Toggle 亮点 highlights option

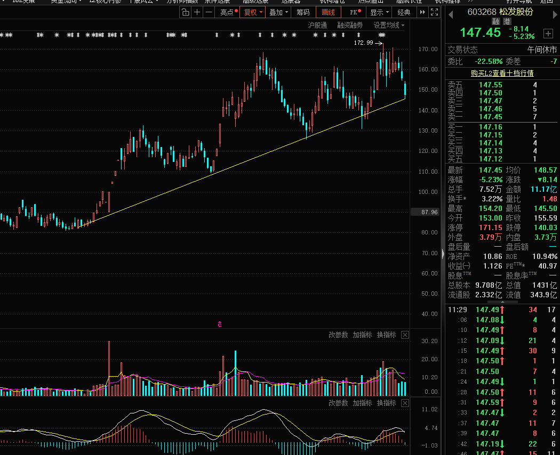tap(229, 12)
